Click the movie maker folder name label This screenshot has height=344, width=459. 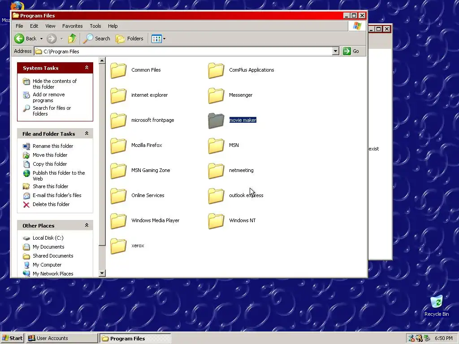coord(242,120)
